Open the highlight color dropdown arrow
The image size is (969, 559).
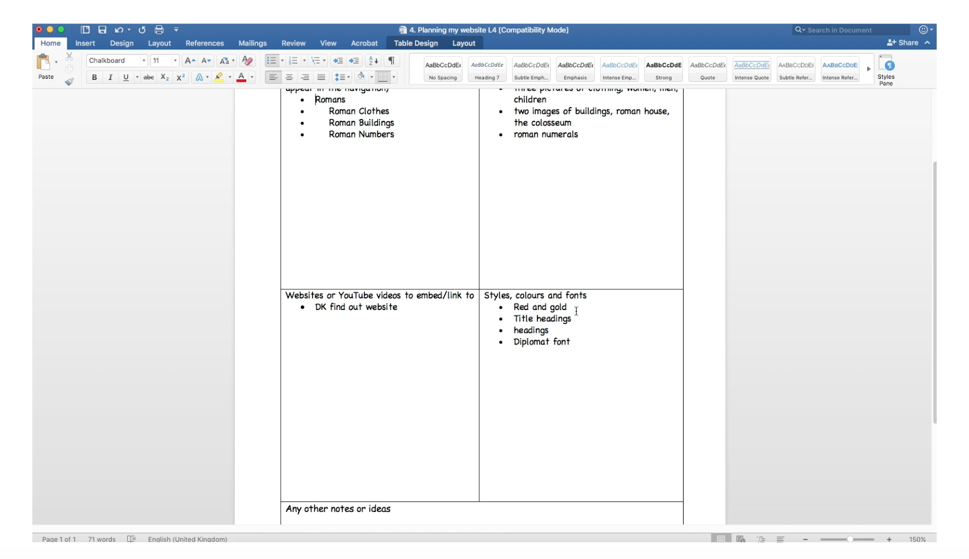[x=230, y=77]
